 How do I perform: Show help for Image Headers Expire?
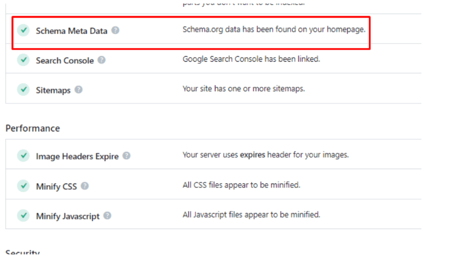pyautogui.click(x=127, y=156)
